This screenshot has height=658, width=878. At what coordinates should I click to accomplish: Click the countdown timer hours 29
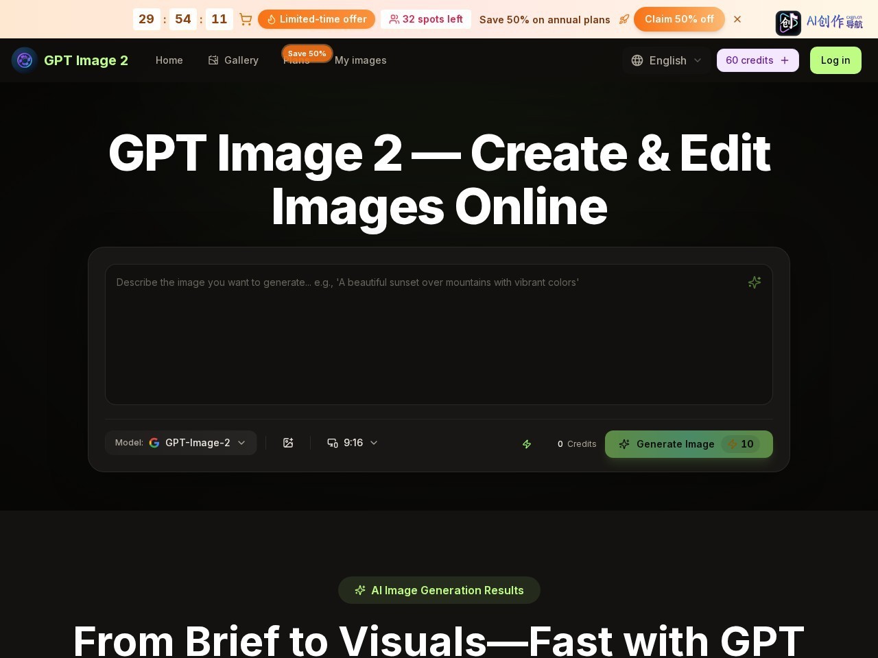pos(147,19)
